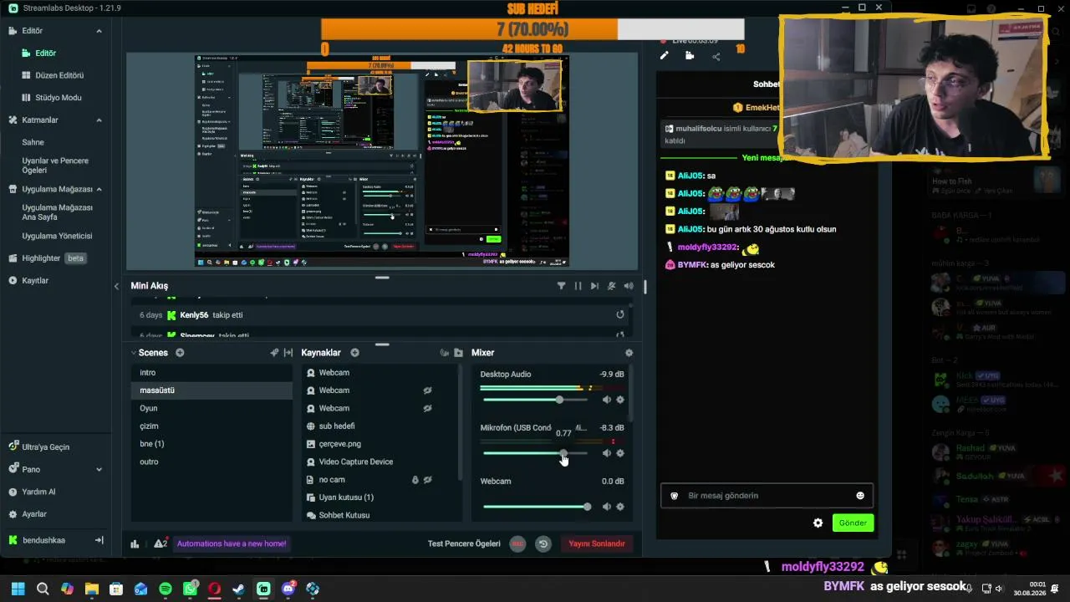Show the hidden second Webcam source
Image resolution: width=1070 pixels, height=602 pixels.
pyautogui.click(x=427, y=390)
